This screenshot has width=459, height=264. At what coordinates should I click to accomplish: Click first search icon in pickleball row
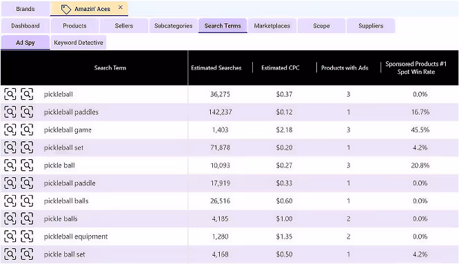point(10,94)
